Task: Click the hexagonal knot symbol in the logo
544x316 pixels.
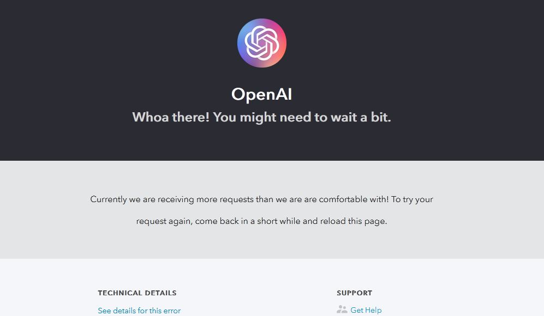Action: (262, 42)
